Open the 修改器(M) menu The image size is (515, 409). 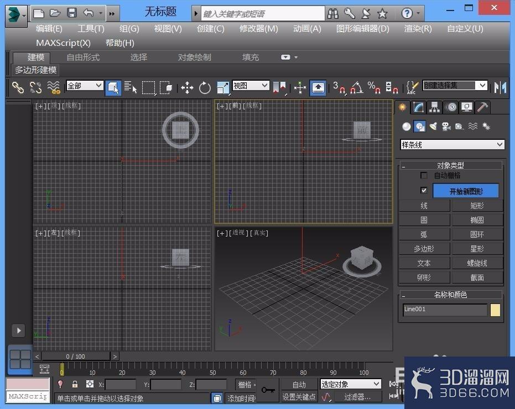click(x=258, y=29)
